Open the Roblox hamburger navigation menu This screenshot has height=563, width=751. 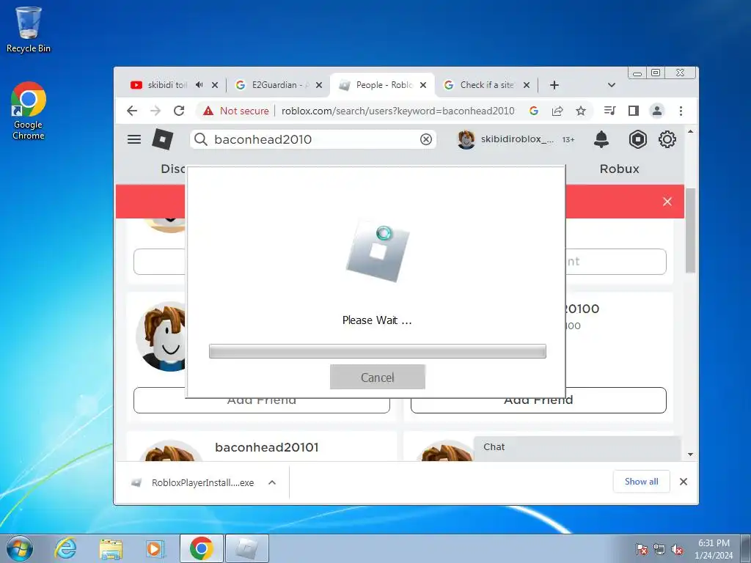tap(134, 139)
